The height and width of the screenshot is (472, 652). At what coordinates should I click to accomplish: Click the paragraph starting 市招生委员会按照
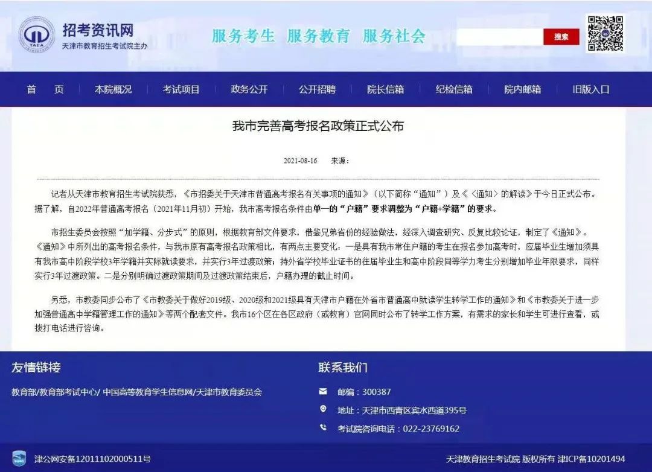tap(317, 254)
